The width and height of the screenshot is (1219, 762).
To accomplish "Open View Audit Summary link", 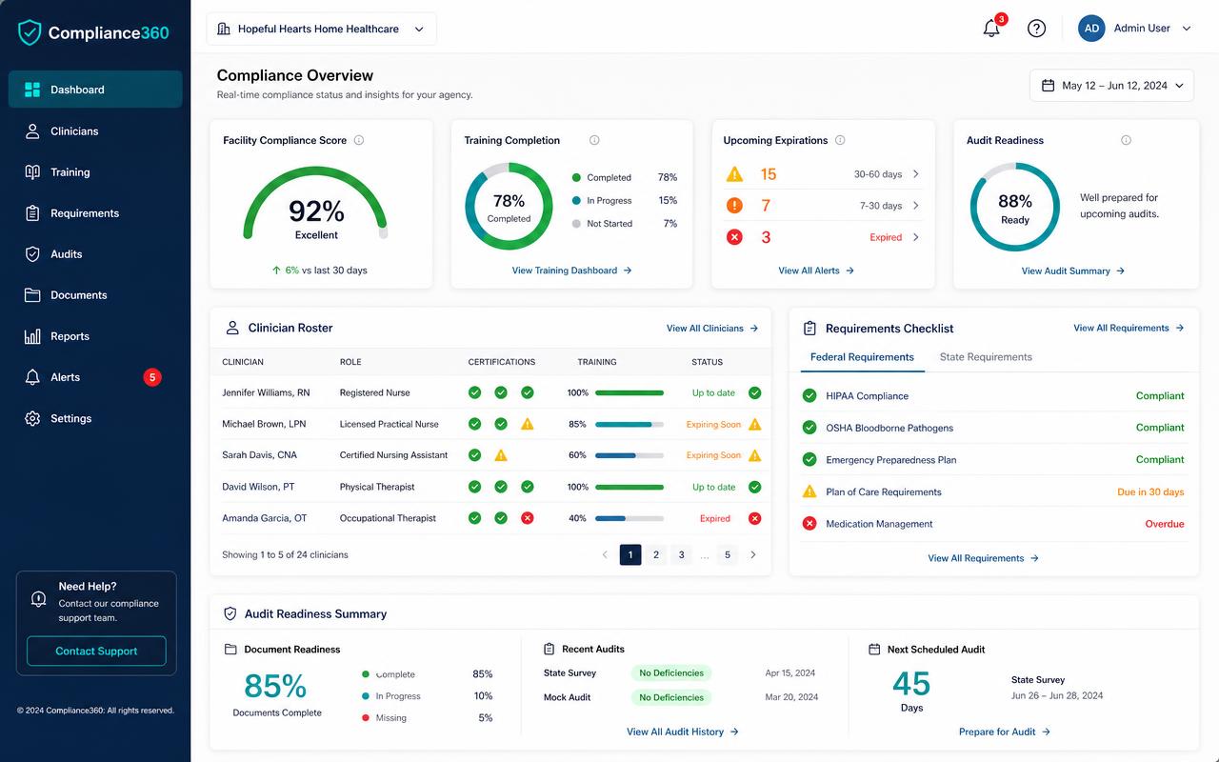I will [1073, 271].
